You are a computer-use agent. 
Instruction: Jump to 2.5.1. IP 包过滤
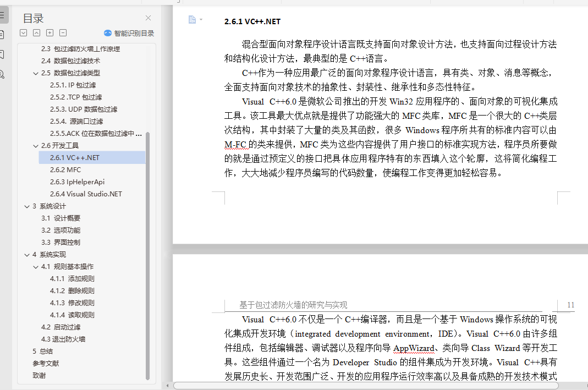pos(73,85)
